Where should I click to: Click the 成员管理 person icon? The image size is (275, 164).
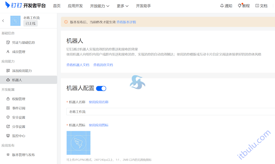pyautogui.click(x=8, y=52)
